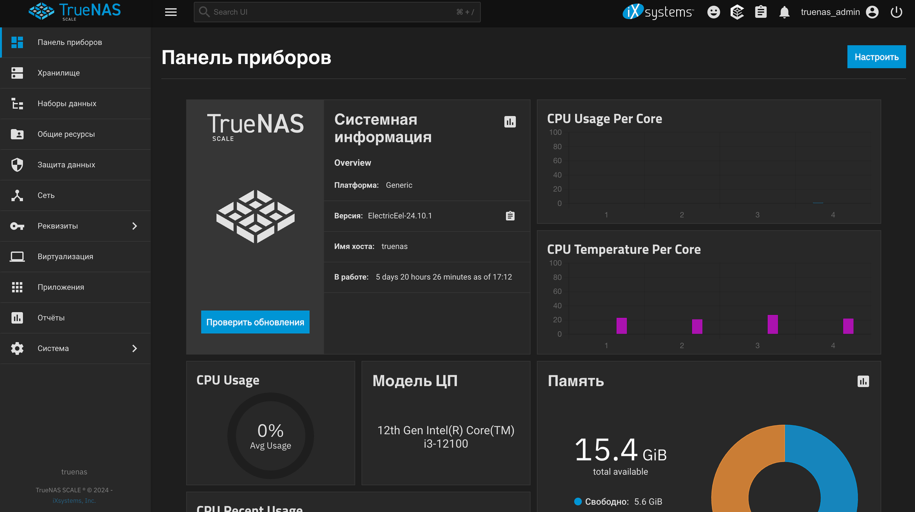The height and width of the screenshot is (512, 915).
Task: Open reports icon in Память card
Action: 863,382
